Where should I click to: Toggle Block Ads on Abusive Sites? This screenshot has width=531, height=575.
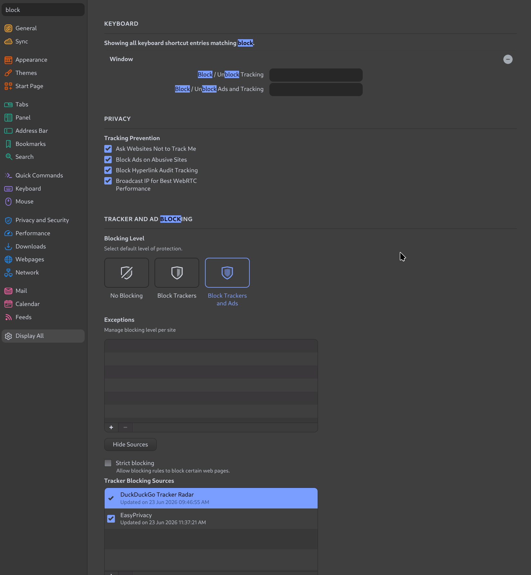tap(108, 160)
